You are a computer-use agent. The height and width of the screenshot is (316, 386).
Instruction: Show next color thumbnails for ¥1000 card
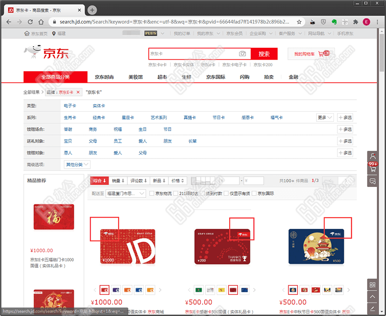coord(160,290)
